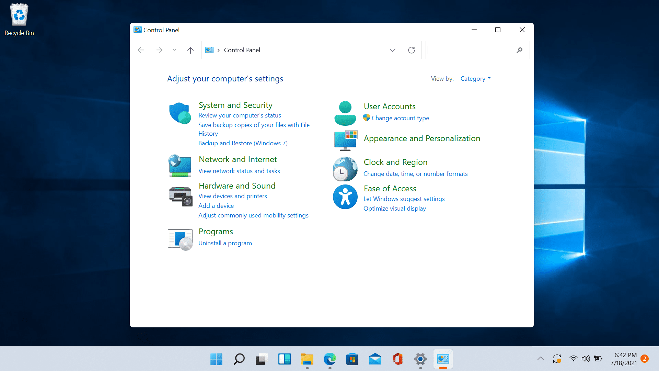Click View network status and tasks
Screen dimensions: 659x371
(x=239, y=171)
